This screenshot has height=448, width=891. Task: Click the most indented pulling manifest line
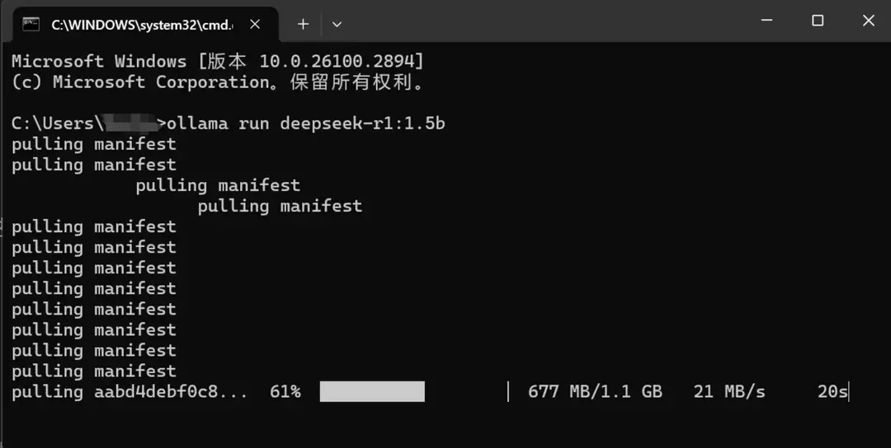click(280, 206)
